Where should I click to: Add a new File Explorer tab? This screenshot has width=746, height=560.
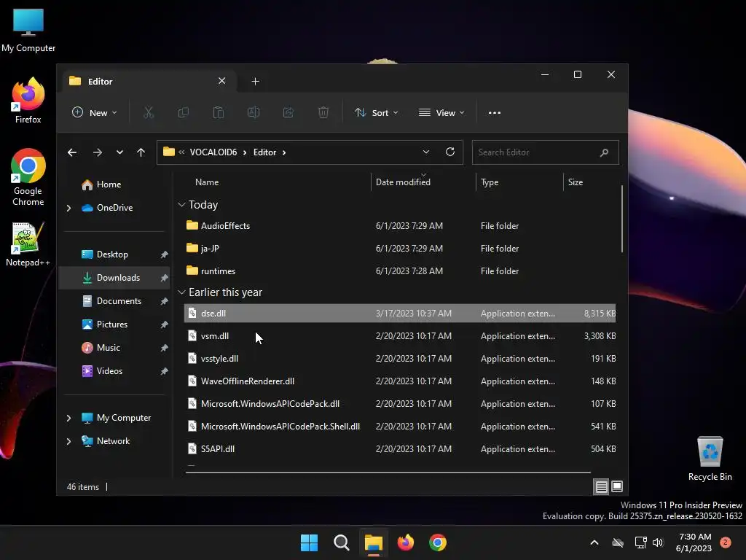point(255,82)
